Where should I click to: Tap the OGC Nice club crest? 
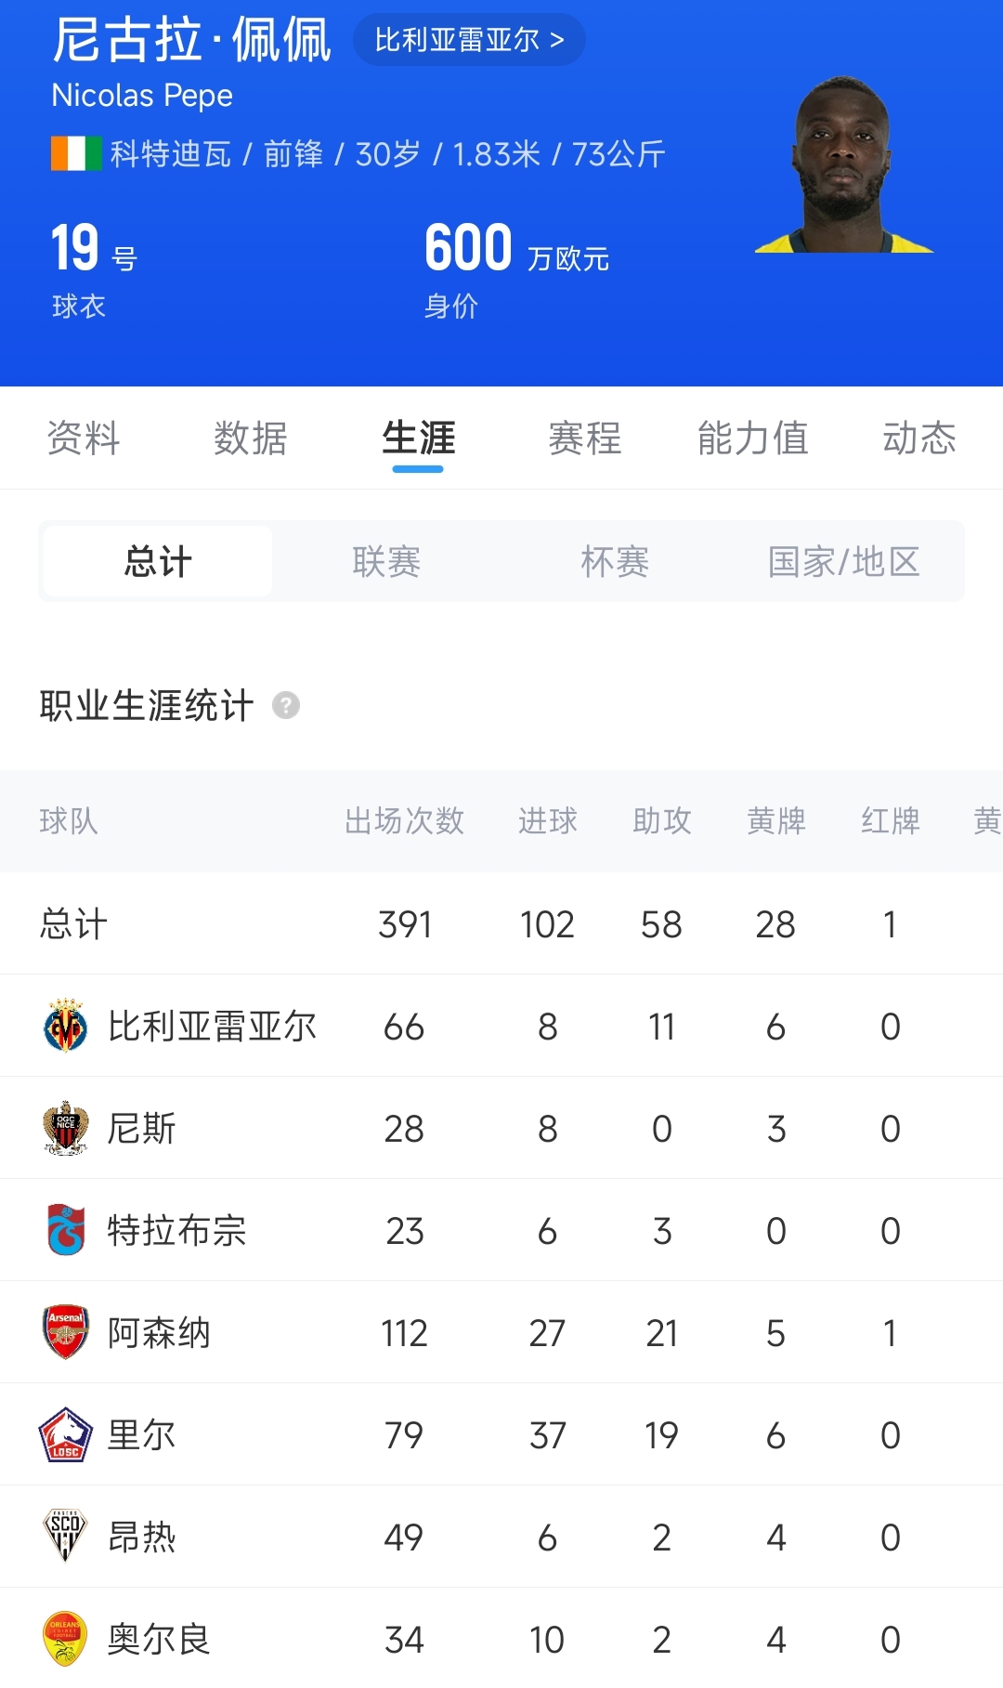coord(66,1128)
